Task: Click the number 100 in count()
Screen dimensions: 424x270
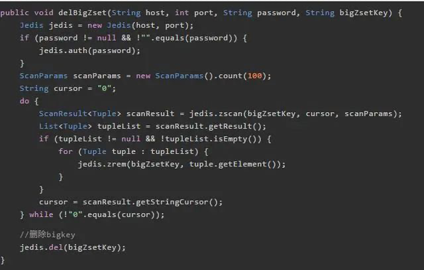Action: click(x=254, y=76)
